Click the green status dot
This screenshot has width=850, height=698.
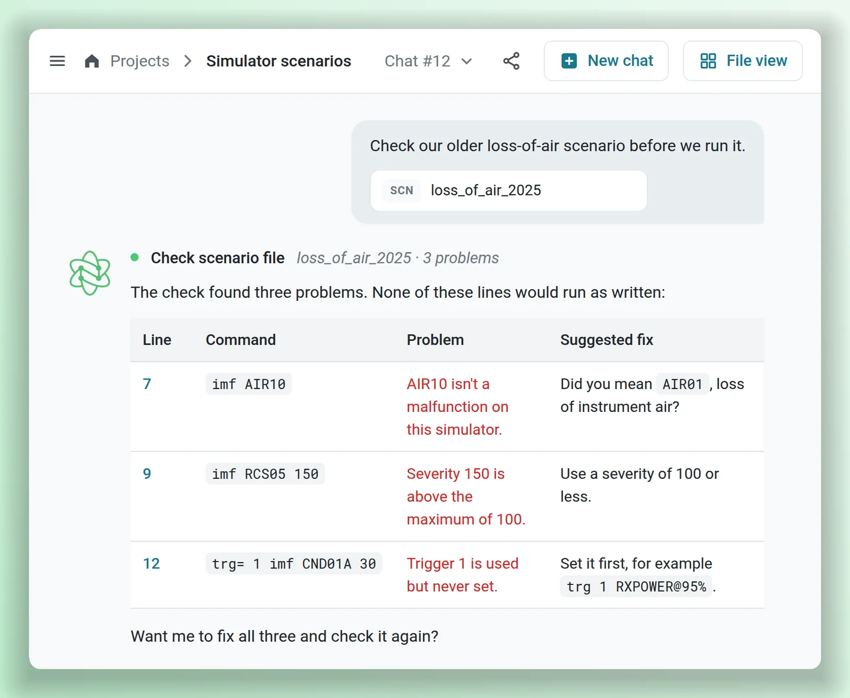pos(135,257)
